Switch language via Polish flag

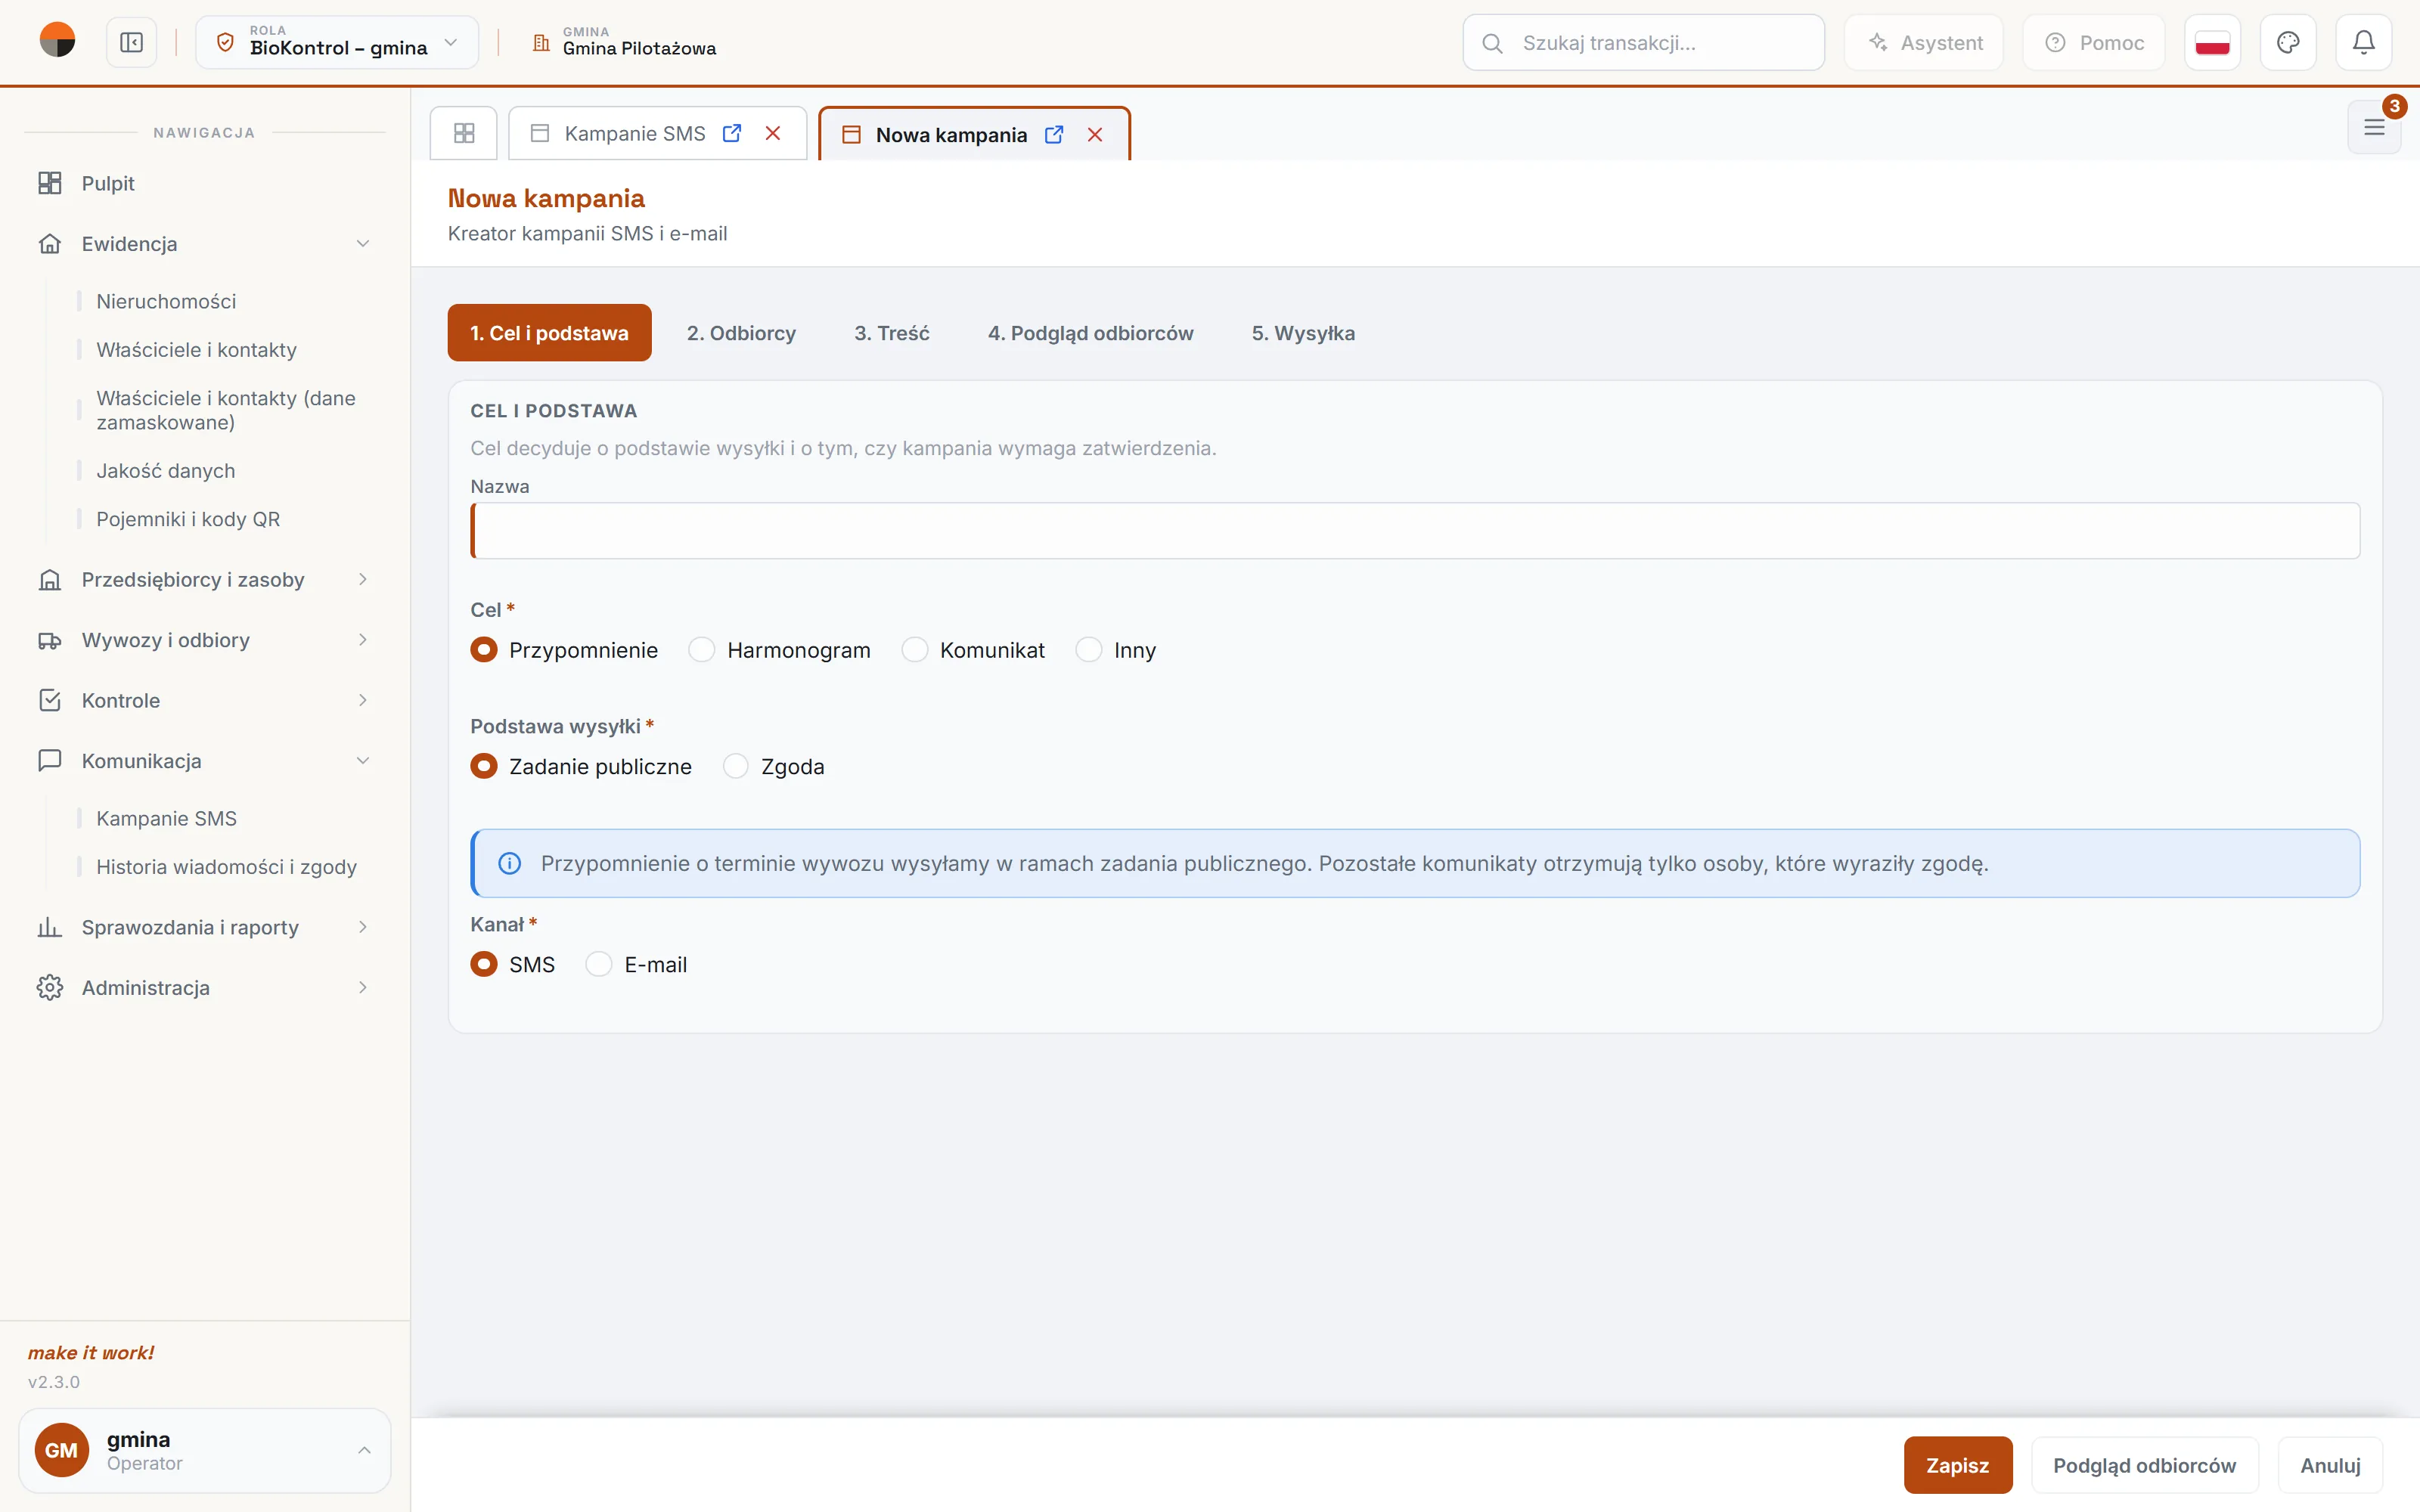point(2212,43)
